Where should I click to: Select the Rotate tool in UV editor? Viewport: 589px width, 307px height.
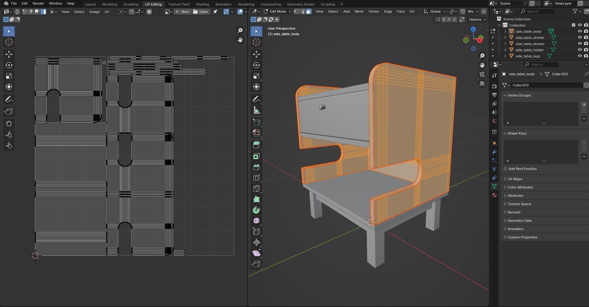(9, 65)
